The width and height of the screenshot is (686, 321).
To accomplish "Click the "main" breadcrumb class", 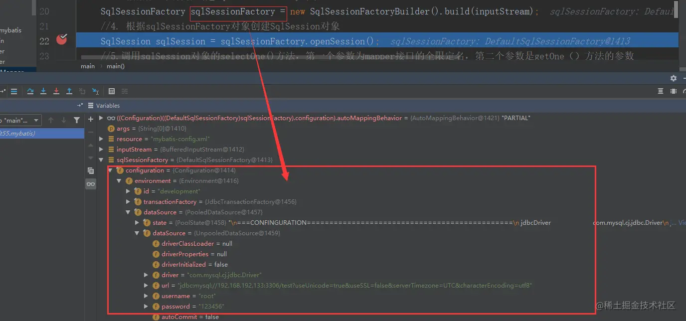I will [88, 66].
